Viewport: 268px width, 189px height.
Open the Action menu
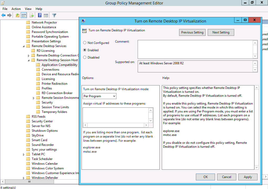(x=16, y=9)
